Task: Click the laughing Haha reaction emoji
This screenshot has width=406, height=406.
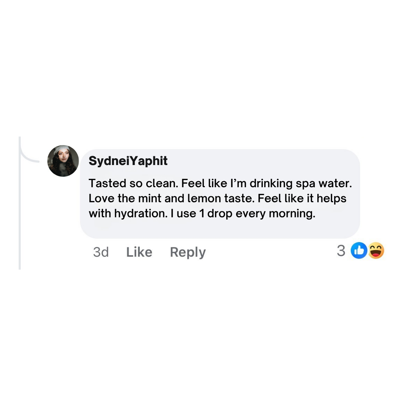Action: [376, 251]
